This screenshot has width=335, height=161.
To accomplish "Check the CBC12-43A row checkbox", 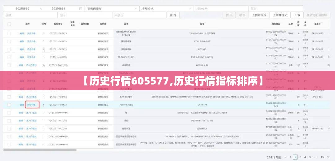I will pos(9,65).
